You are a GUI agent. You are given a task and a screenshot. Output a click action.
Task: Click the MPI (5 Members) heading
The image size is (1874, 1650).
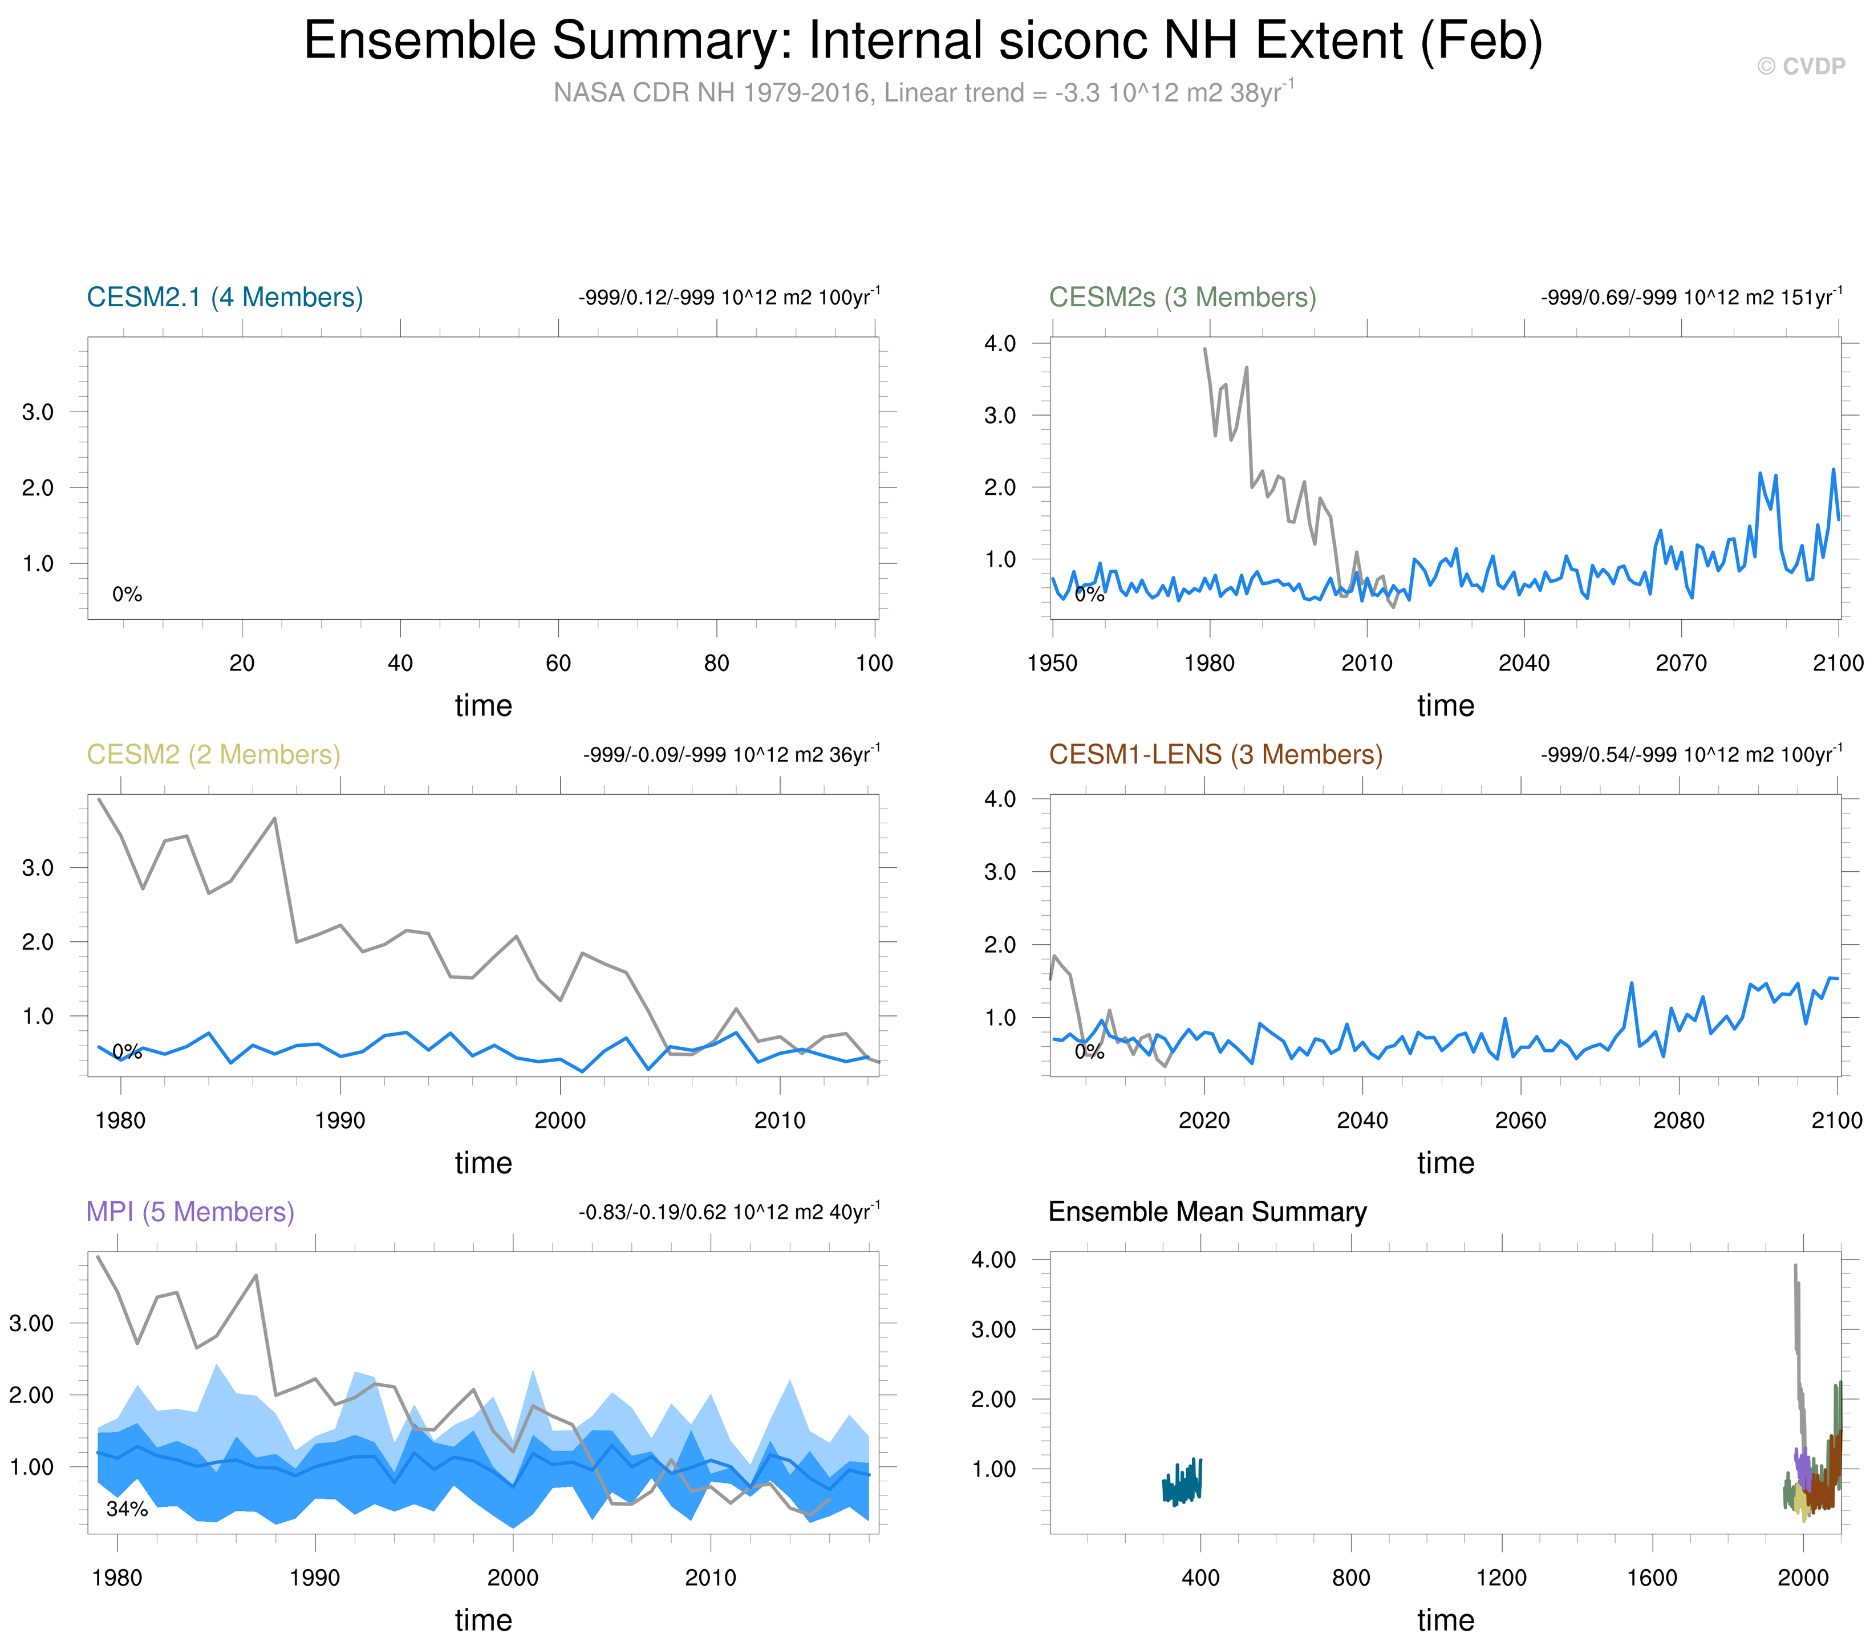pyautogui.click(x=190, y=1212)
